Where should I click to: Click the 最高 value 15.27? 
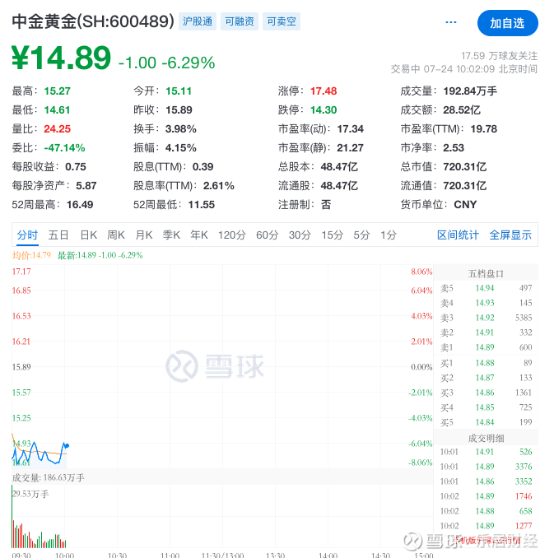(57, 91)
